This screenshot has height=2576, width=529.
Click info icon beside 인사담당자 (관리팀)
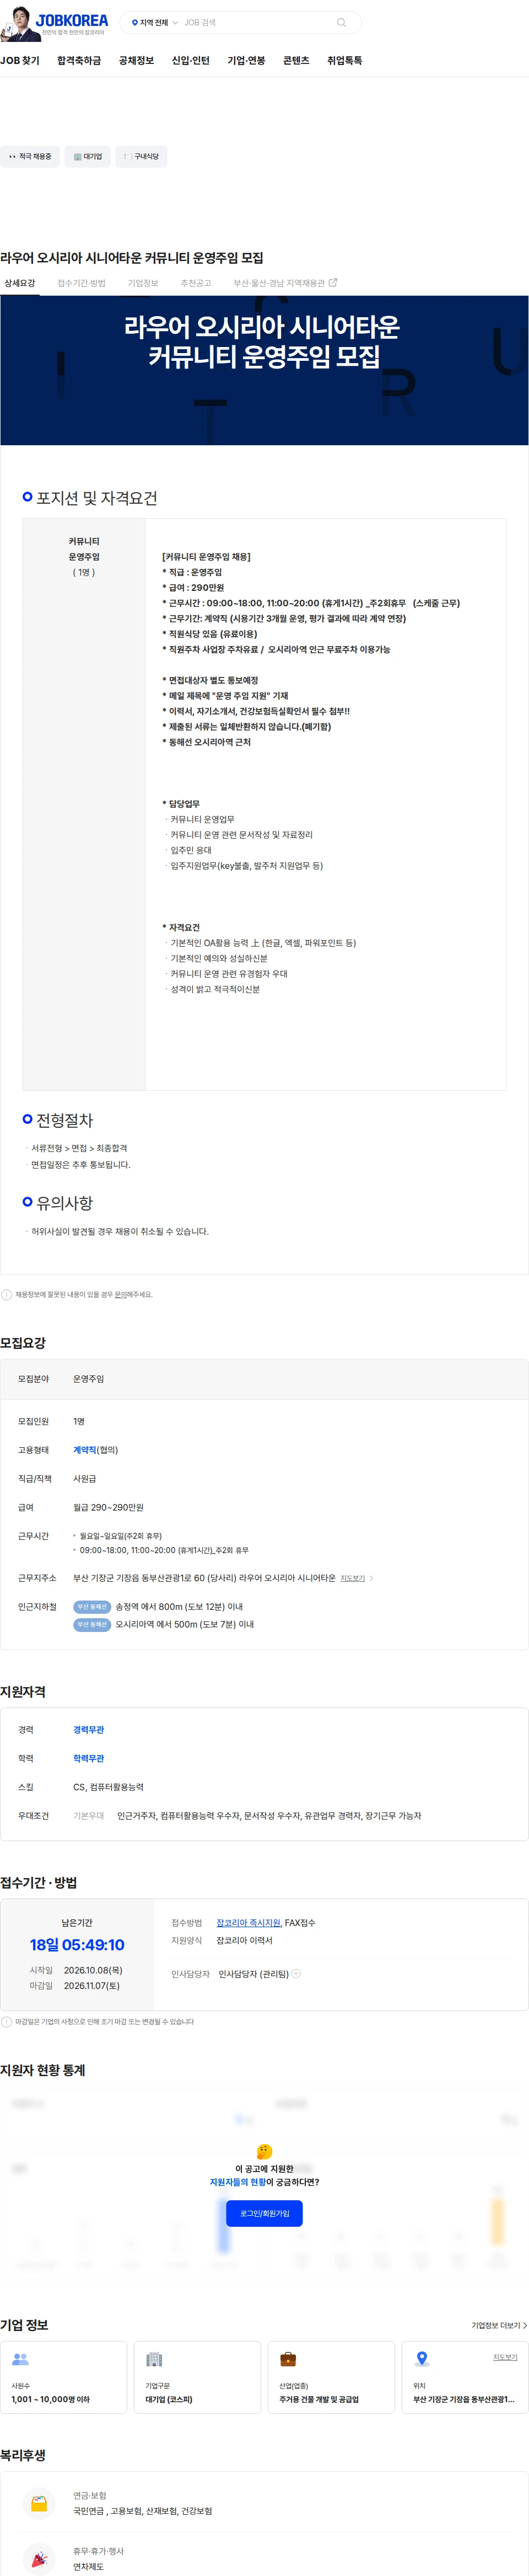point(296,1974)
